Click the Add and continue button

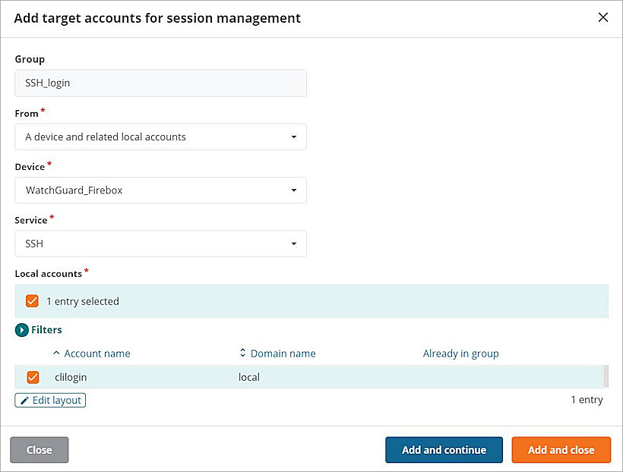click(444, 449)
